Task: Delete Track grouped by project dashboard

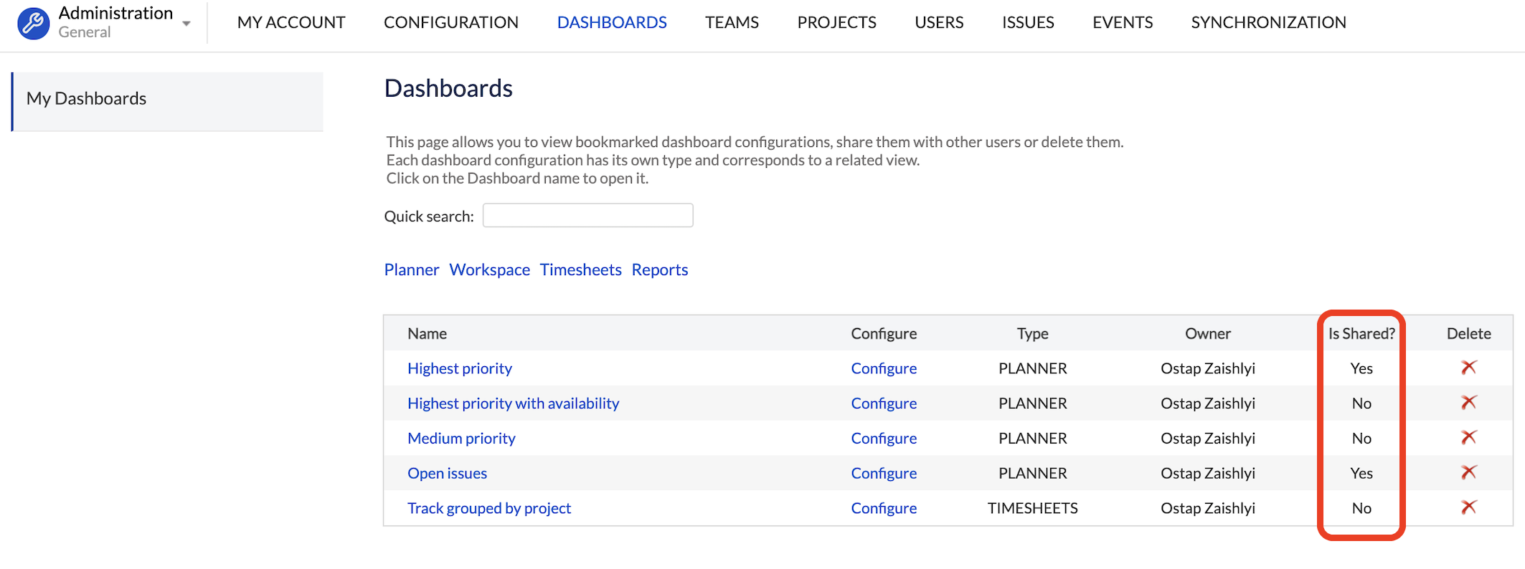Action: point(1468,507)
